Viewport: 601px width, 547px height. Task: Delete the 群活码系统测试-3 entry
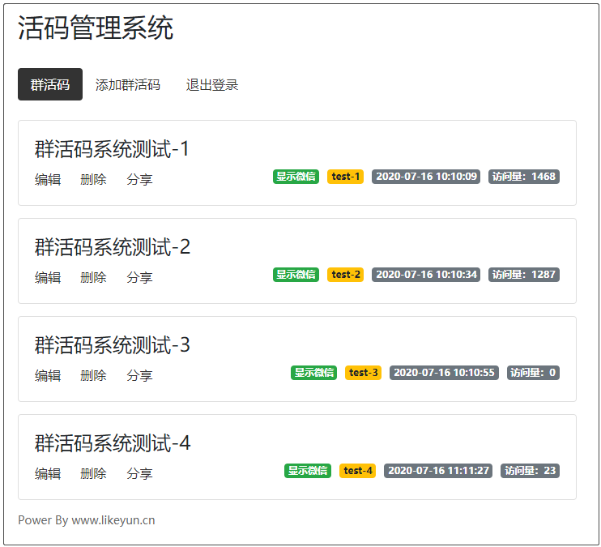pyautogui.click(x=93, y=375)
